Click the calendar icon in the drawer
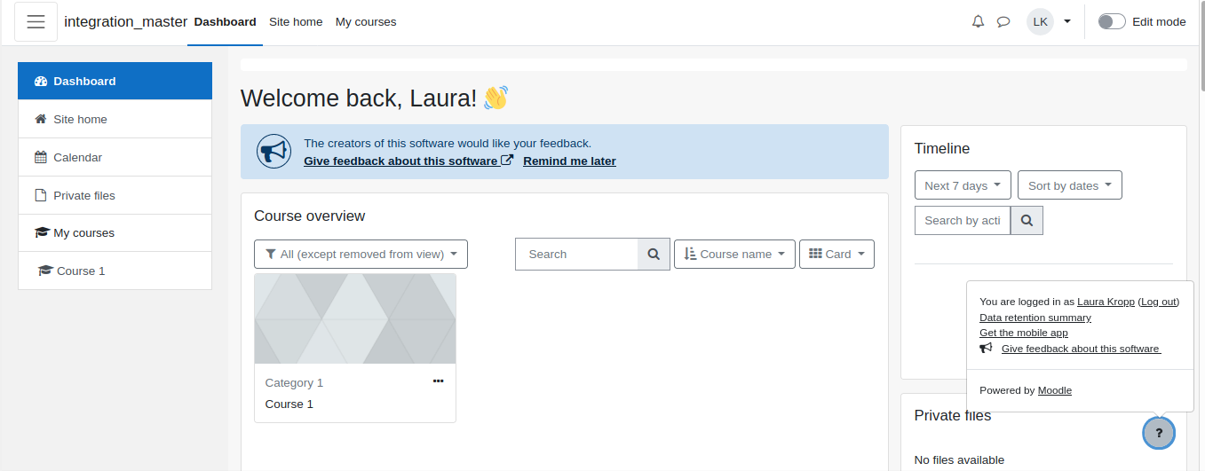Image resolution: width=1205 pixels, height=471 pixels. click(41, 157)
